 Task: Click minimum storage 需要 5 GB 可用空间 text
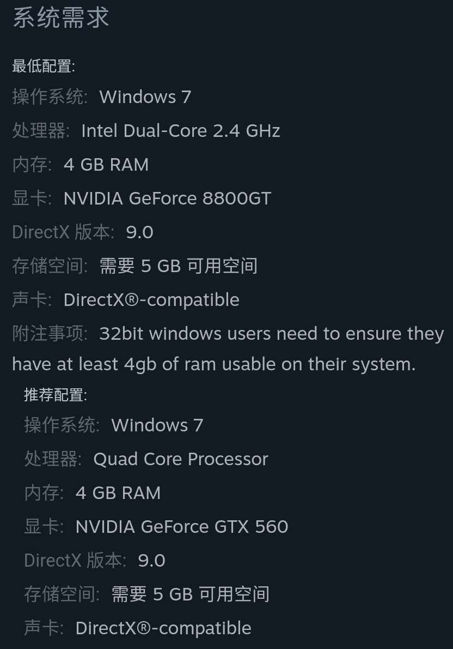pyautogui.click(x=179, y=266)
